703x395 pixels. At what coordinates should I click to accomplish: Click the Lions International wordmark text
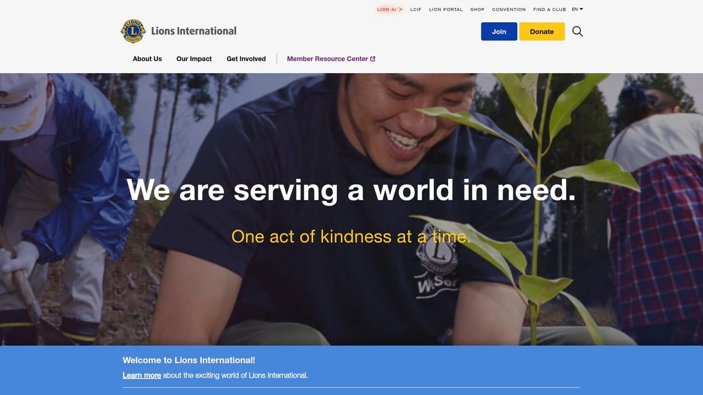pos(194,31)
